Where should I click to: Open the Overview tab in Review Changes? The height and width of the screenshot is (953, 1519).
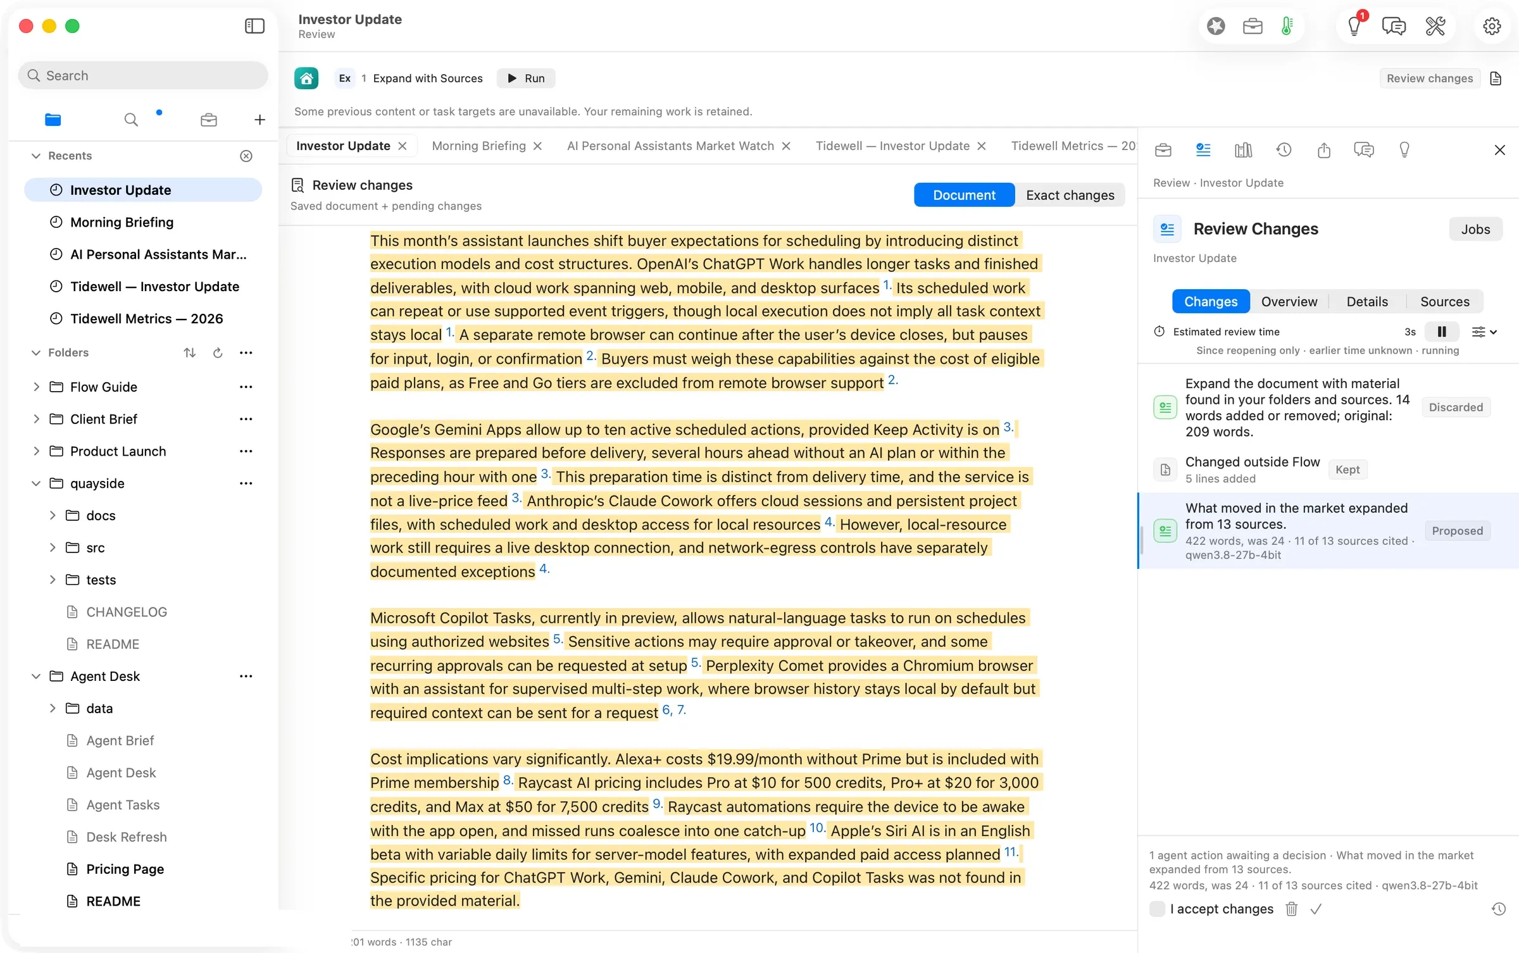click(x=1289, y=301)
